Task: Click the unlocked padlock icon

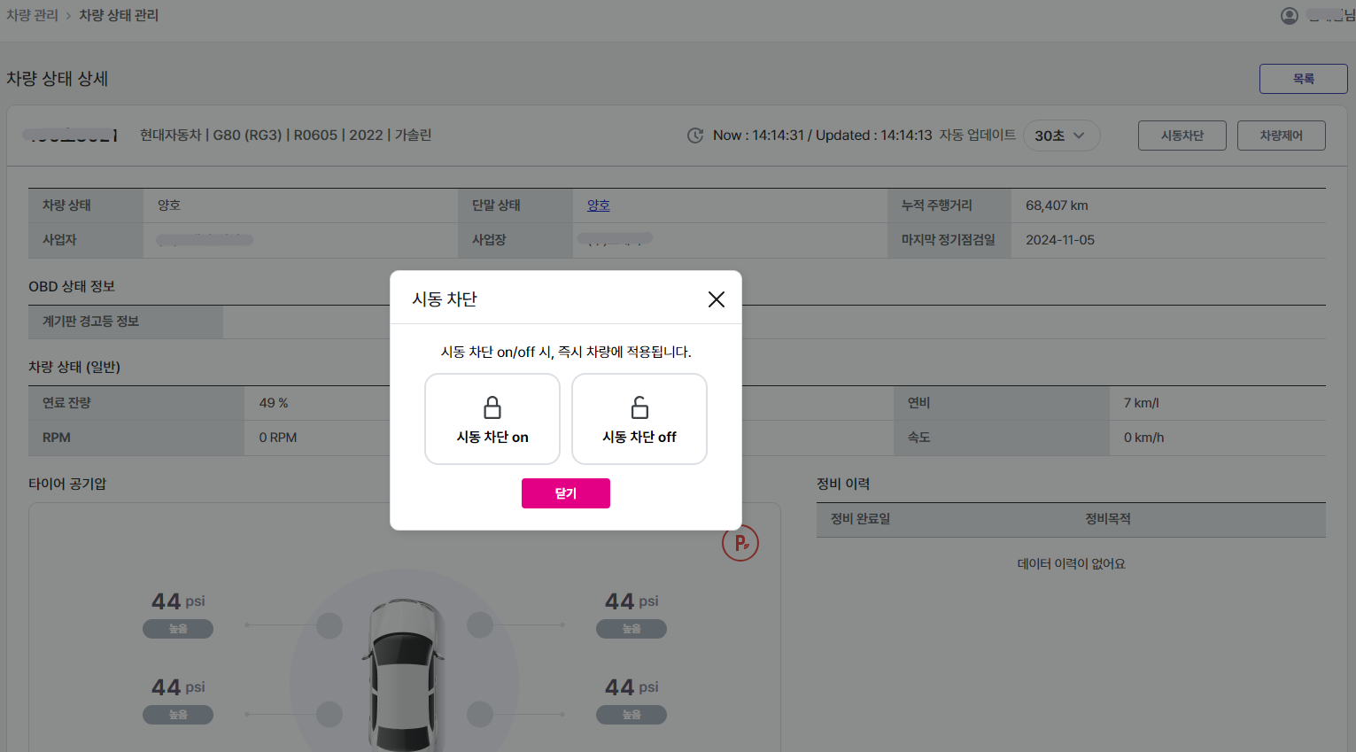Action: [x=639, y=407]
